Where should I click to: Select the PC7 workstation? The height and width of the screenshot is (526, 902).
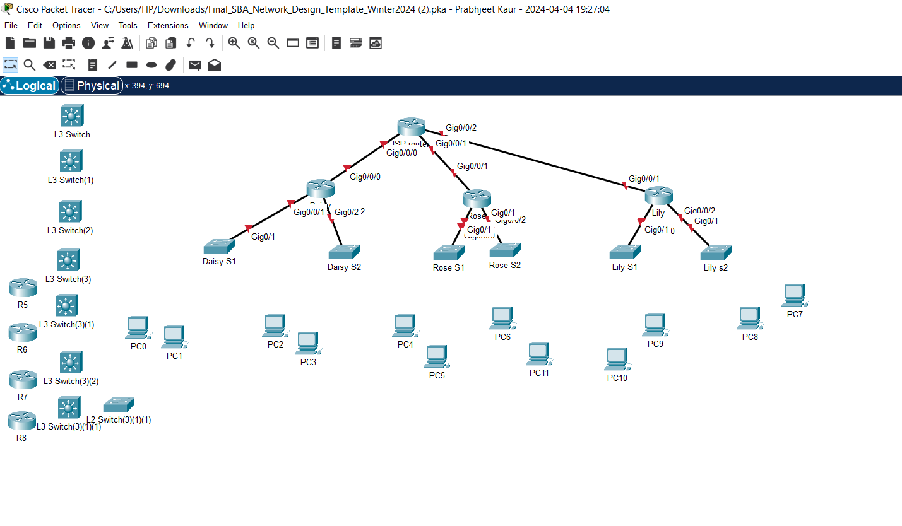[793, 294]
